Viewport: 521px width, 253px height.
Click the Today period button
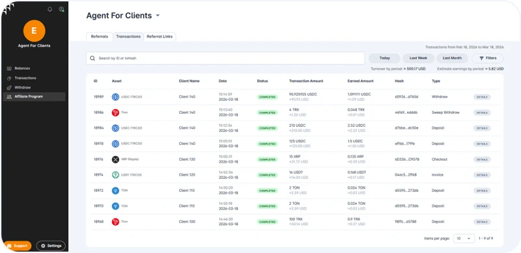[x=384, y=58]
